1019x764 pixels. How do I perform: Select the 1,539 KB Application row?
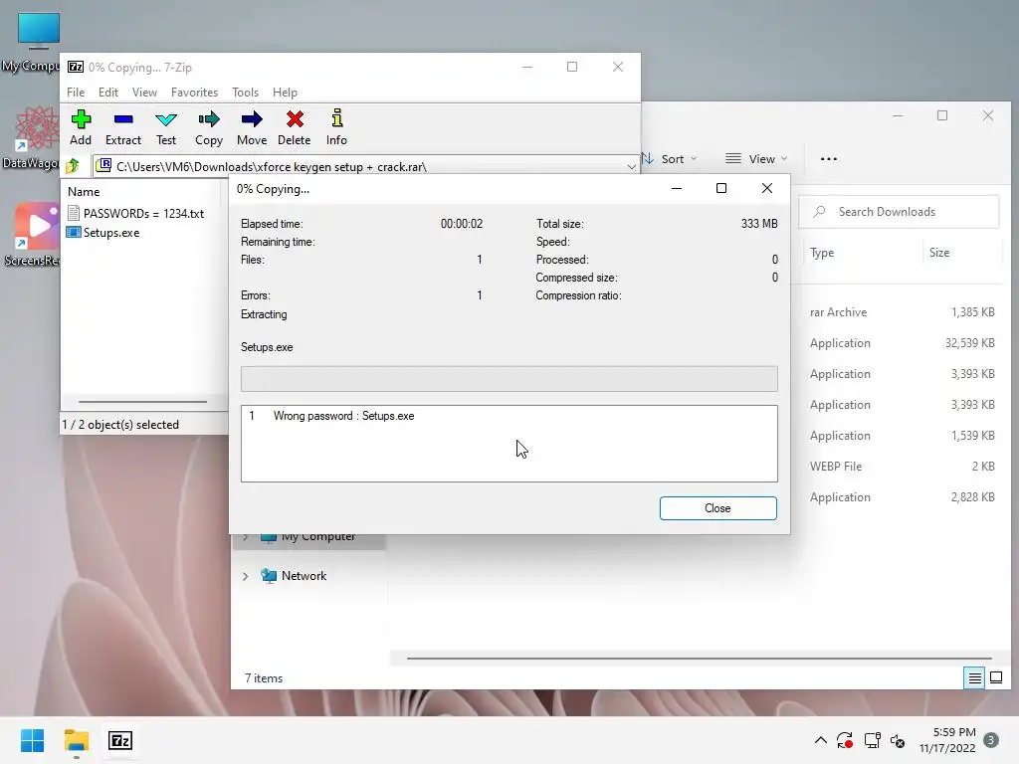tap(902, 436)
